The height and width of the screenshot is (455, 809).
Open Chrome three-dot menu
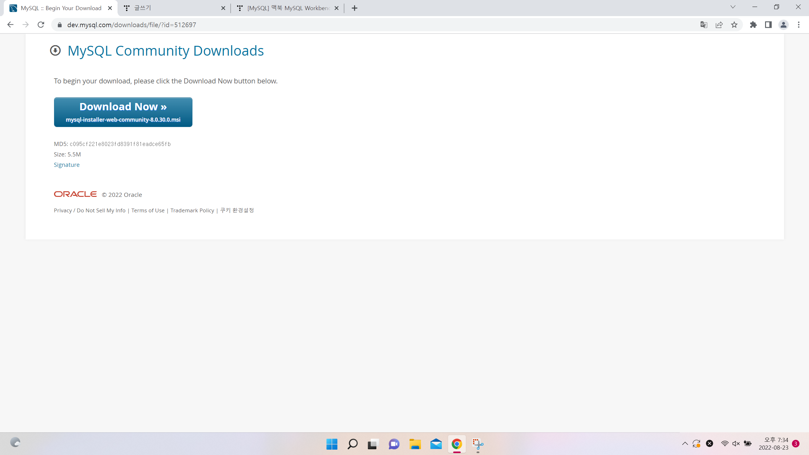pos(799,25)
